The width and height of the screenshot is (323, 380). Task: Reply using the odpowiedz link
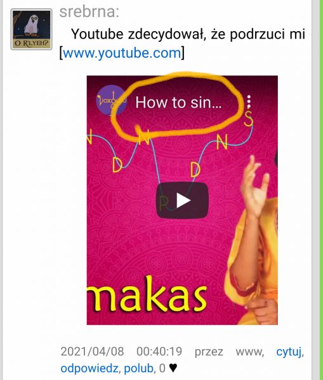tap(89, 369)
